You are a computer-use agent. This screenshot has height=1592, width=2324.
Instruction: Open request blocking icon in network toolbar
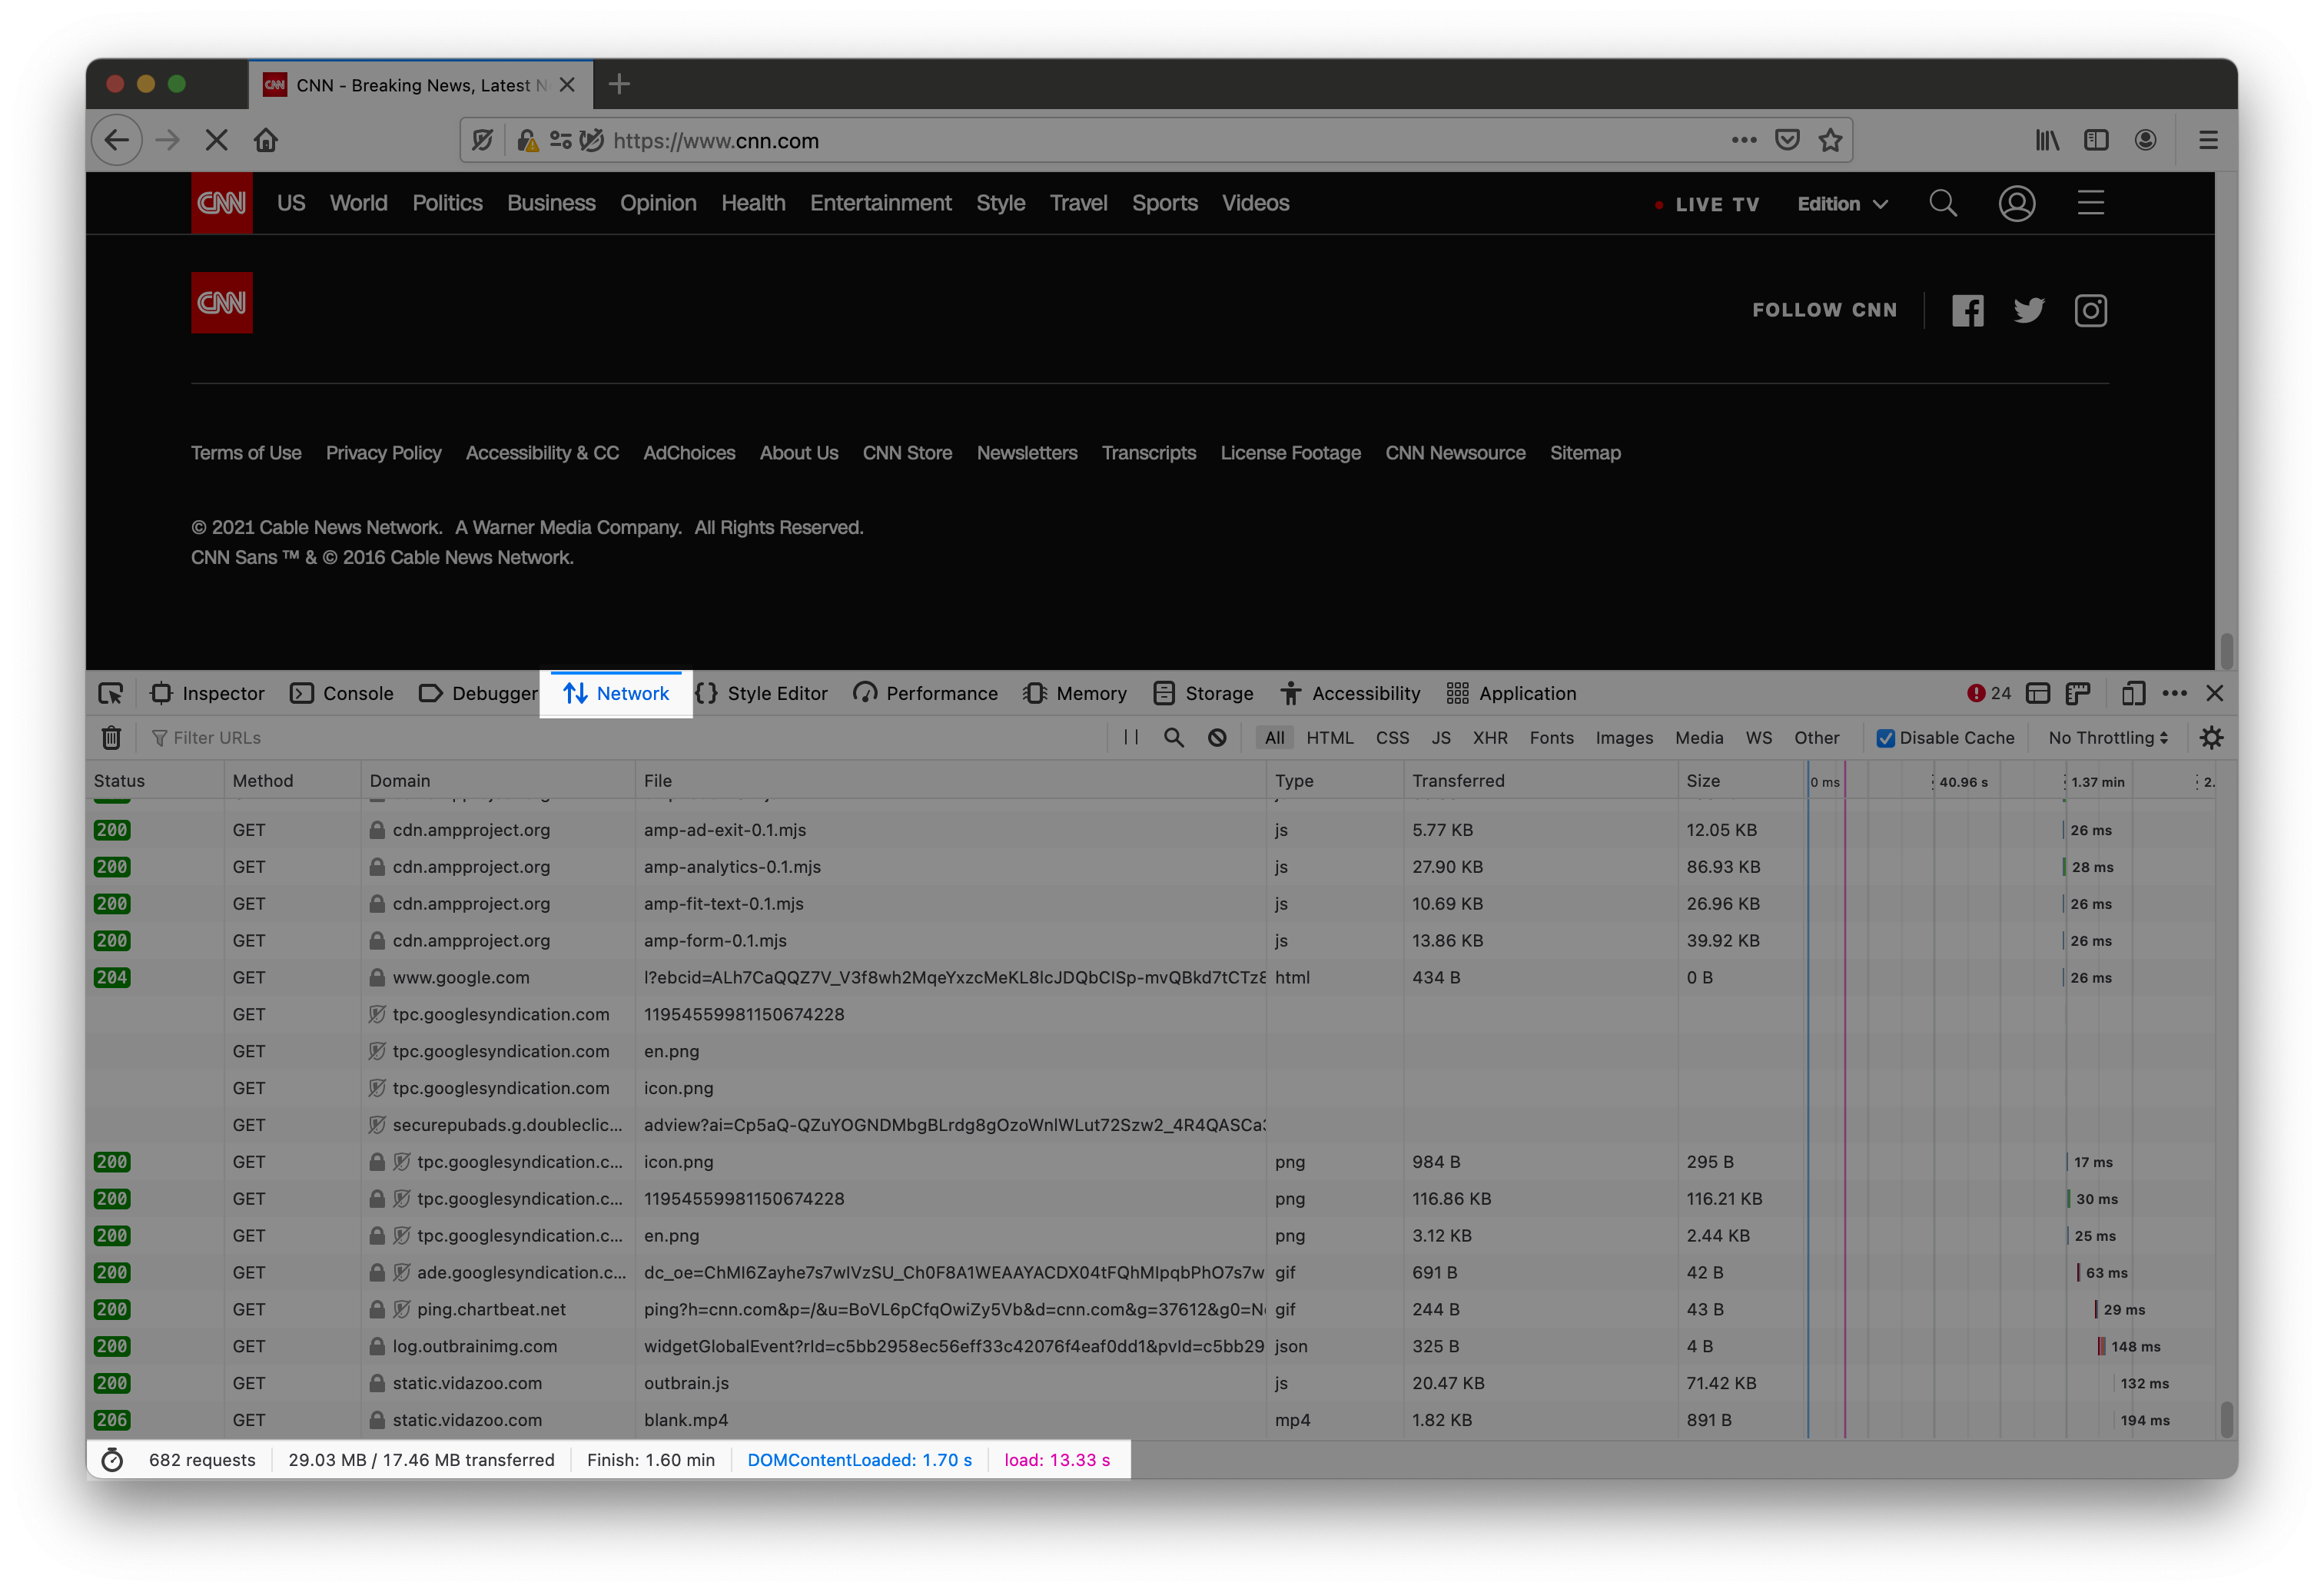pos(1217,738)
